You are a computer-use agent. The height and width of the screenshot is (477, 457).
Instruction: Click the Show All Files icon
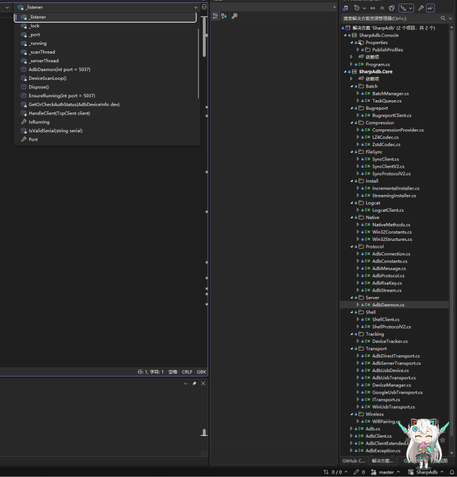click(x=392, y=8)
